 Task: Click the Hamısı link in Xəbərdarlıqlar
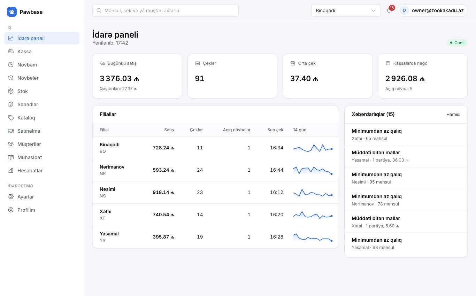click(453, 115)
